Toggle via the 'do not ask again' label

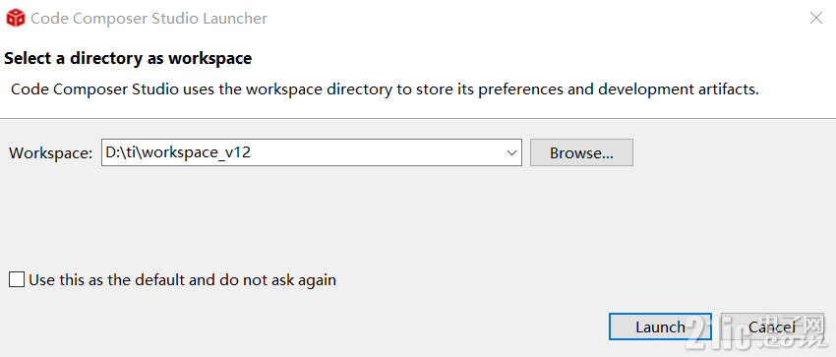[182, 279]
